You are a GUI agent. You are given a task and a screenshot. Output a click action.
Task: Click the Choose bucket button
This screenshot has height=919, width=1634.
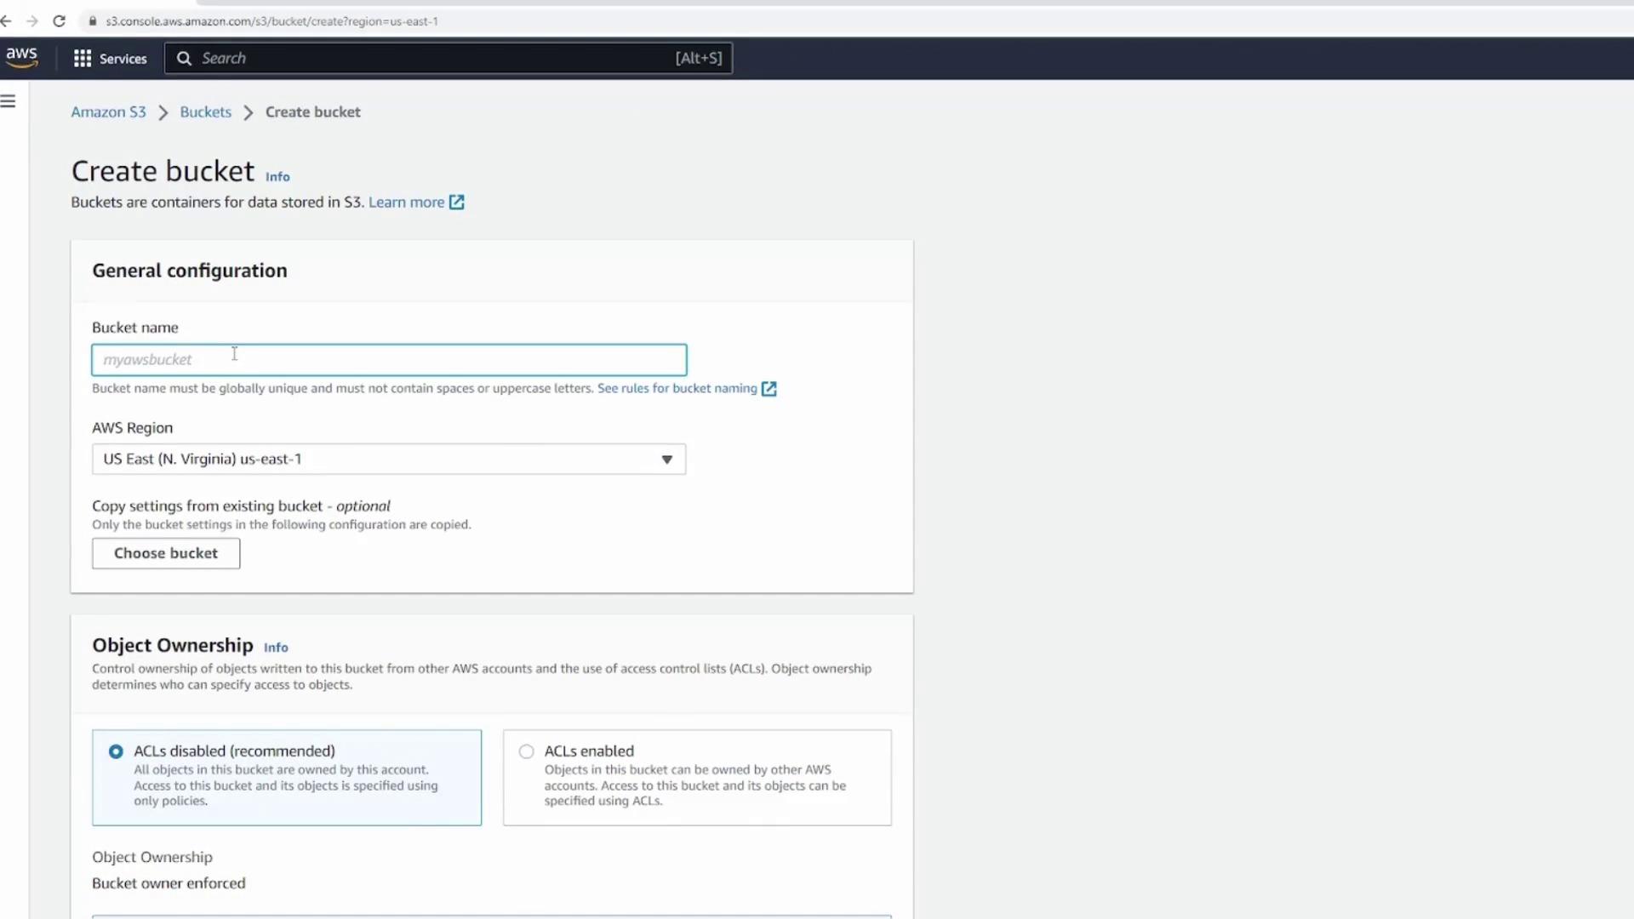(x=166, y=553)
